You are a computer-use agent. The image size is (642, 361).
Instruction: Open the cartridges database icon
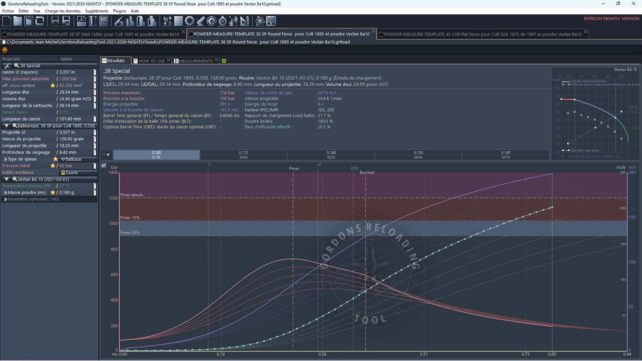[130, 21]
